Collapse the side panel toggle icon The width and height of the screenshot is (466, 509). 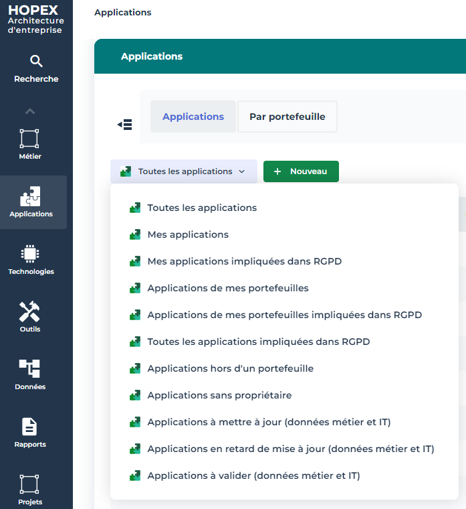point(124,125)
